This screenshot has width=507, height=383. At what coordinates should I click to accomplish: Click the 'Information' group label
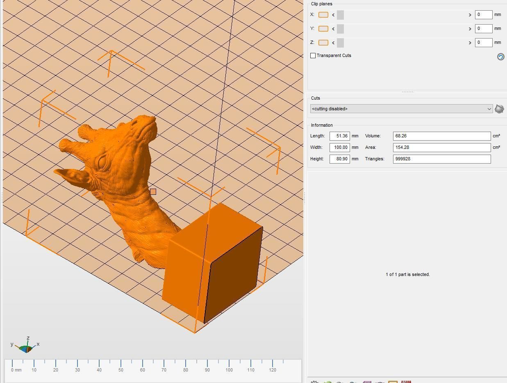[x=322, y=125]
